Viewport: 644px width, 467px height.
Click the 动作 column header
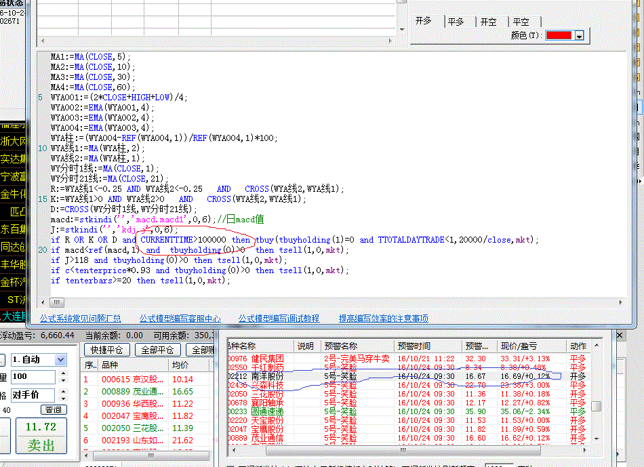[578, 346]
